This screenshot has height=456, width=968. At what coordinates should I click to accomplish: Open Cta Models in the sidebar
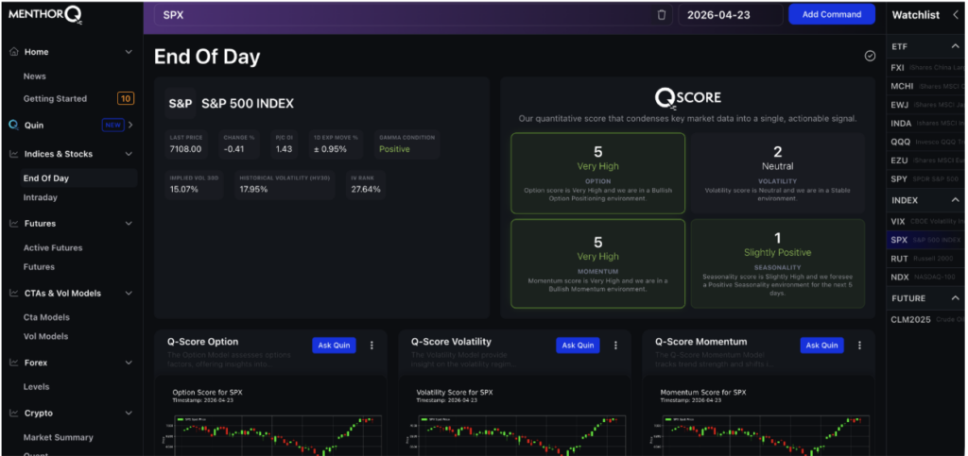point(46,317)
